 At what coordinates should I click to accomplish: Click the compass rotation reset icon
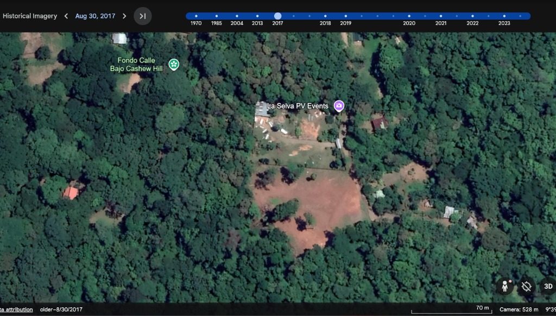tap(526, 286)
